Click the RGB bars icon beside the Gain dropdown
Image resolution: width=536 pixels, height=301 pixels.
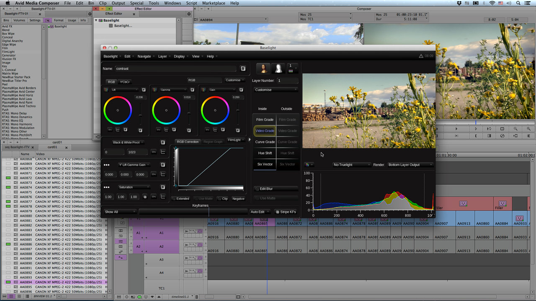coord(203,90)
